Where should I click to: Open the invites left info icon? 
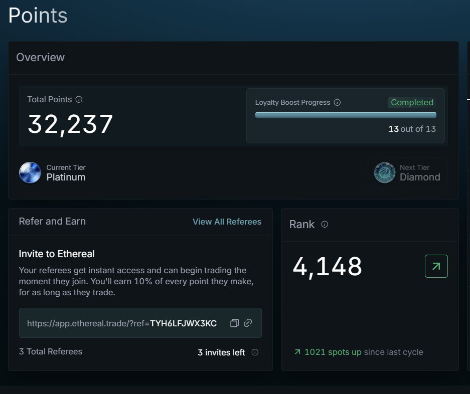coord(255,352)
